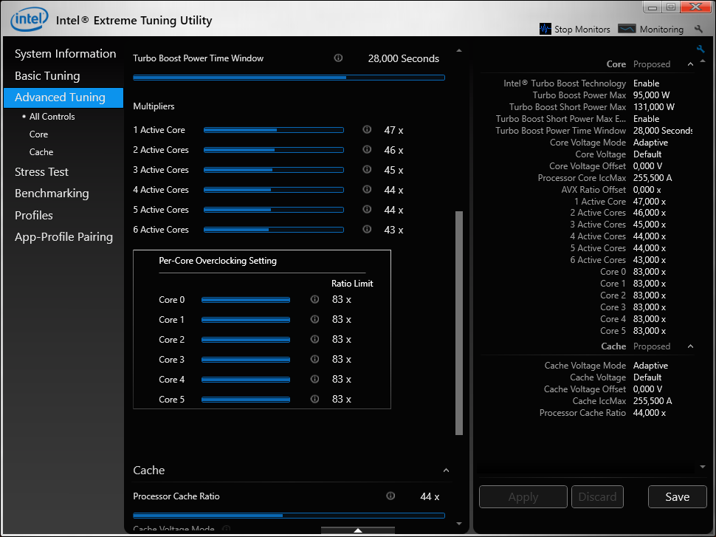Expand the bottom panel with up arrow
716x537 pixels.
coord(358,530)
